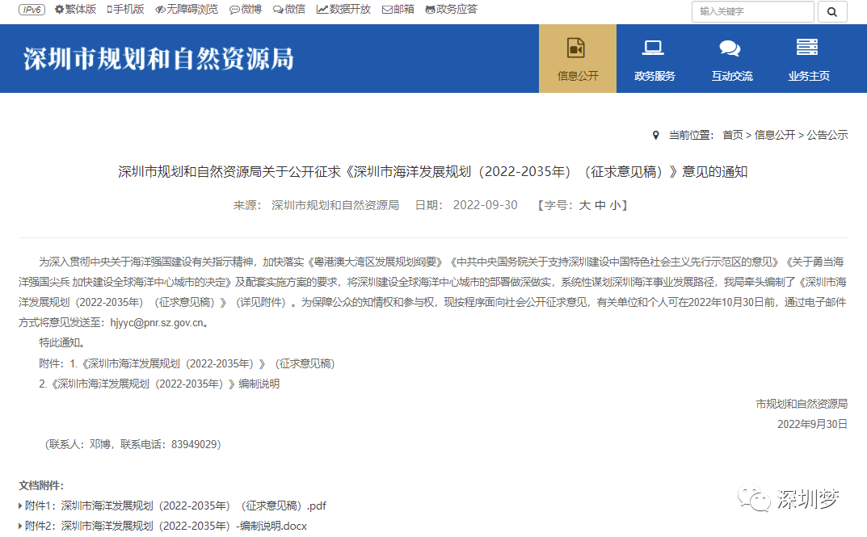
Task: Open the 微博 Weibo link
Action: (251, 10)
